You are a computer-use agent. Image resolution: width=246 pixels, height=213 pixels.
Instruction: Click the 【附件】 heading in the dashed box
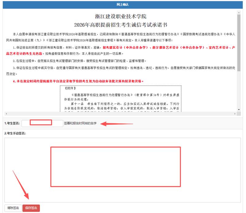(x=70, y=88)
